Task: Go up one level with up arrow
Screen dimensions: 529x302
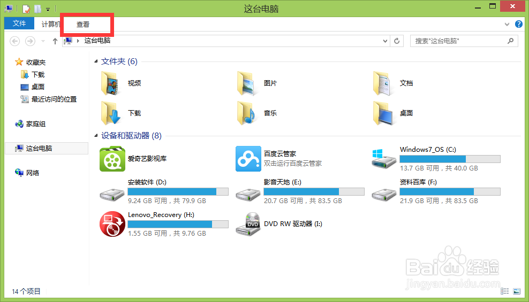Action: pos(55,41)
